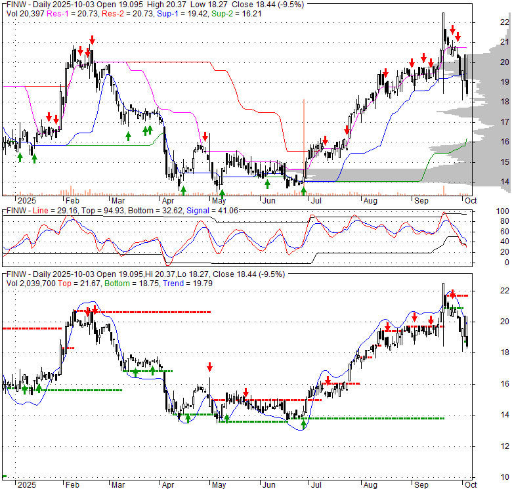Click the Vol 20,397 text in the top chart
The image size is (512, 489).
click(x=26, y=14)
